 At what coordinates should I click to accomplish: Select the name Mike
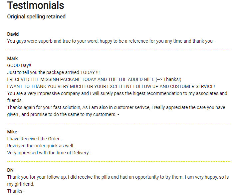click(x=12, y=132)
